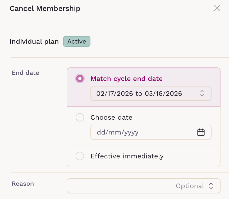Click the cycle date range text

tap(139, 93)
